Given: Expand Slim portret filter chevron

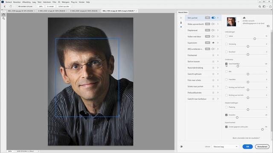Looking at the screenshot, I should click(218, 18).
